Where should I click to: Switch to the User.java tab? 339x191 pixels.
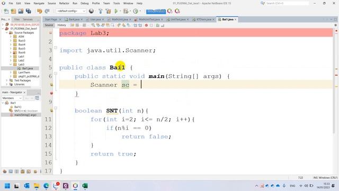click(95, 20)
